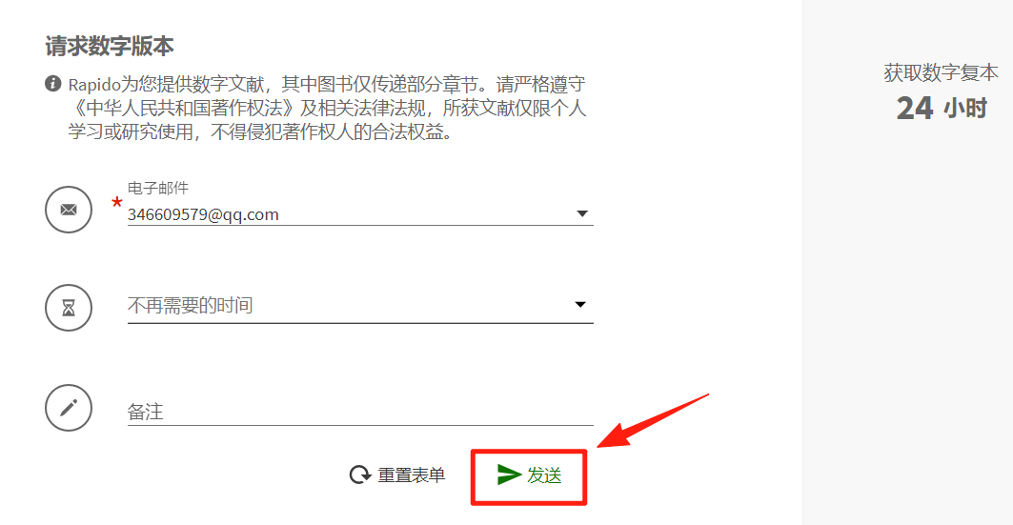Click the 发送 send button
Image resolution: width=1013 pixels, height=525 pixels.
pyautogui.click(x=529, y=475)
